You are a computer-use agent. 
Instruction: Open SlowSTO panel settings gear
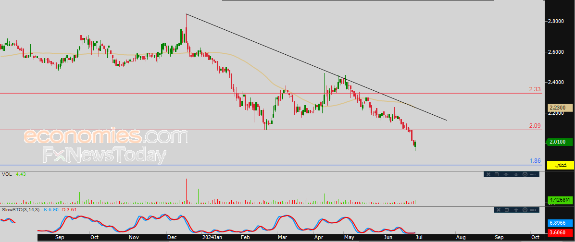tap(525, 210)
